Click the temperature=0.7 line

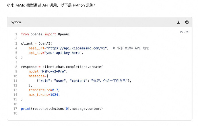44,90
